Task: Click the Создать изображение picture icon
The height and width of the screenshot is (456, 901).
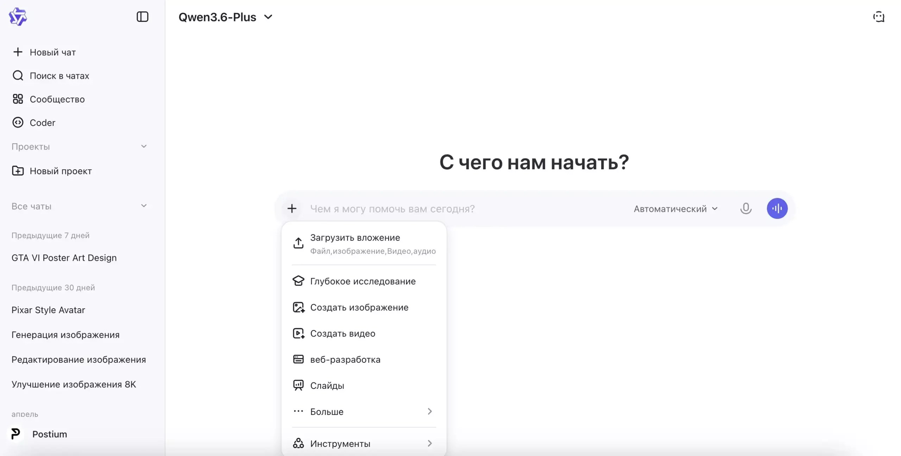Action: pyautogui.click(x=298, y=307)
